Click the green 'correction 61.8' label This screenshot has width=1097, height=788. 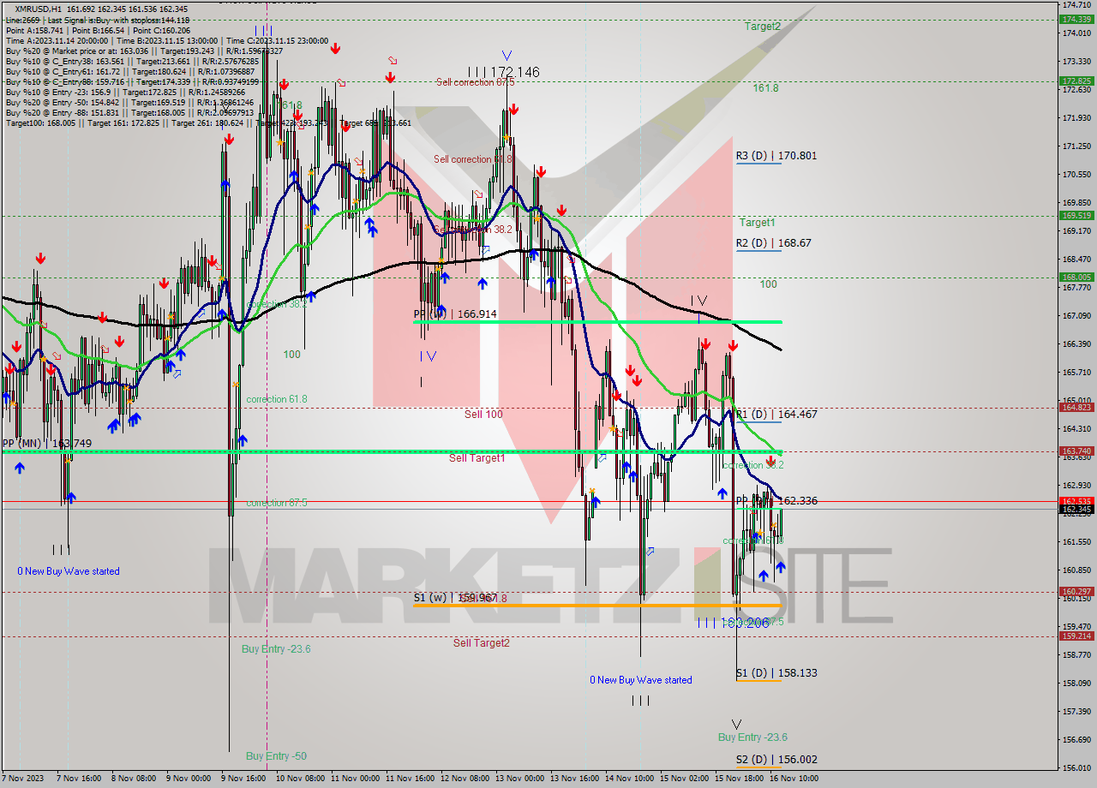pos(276,399)
